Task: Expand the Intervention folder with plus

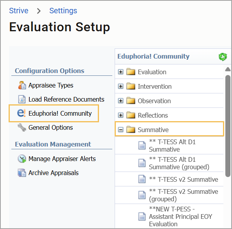Action: coord(120,86)
